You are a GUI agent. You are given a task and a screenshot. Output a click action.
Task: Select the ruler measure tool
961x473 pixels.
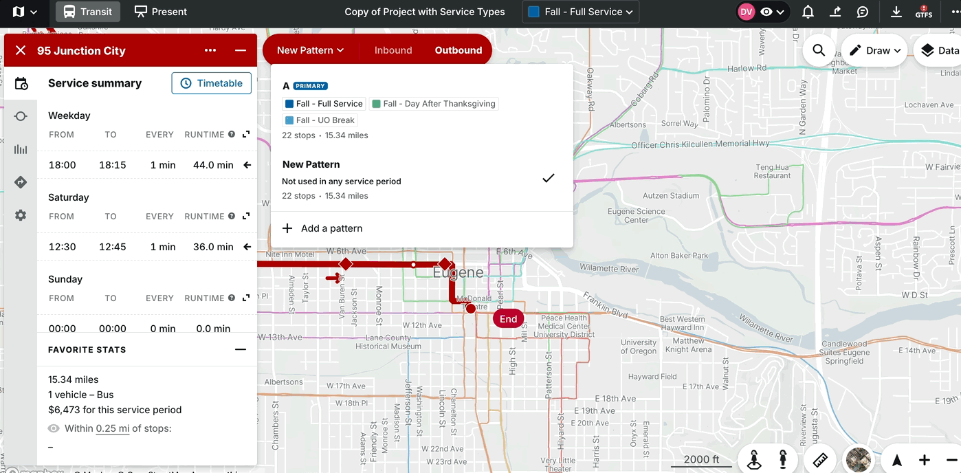pyautogui.click(x=820, y=460)
